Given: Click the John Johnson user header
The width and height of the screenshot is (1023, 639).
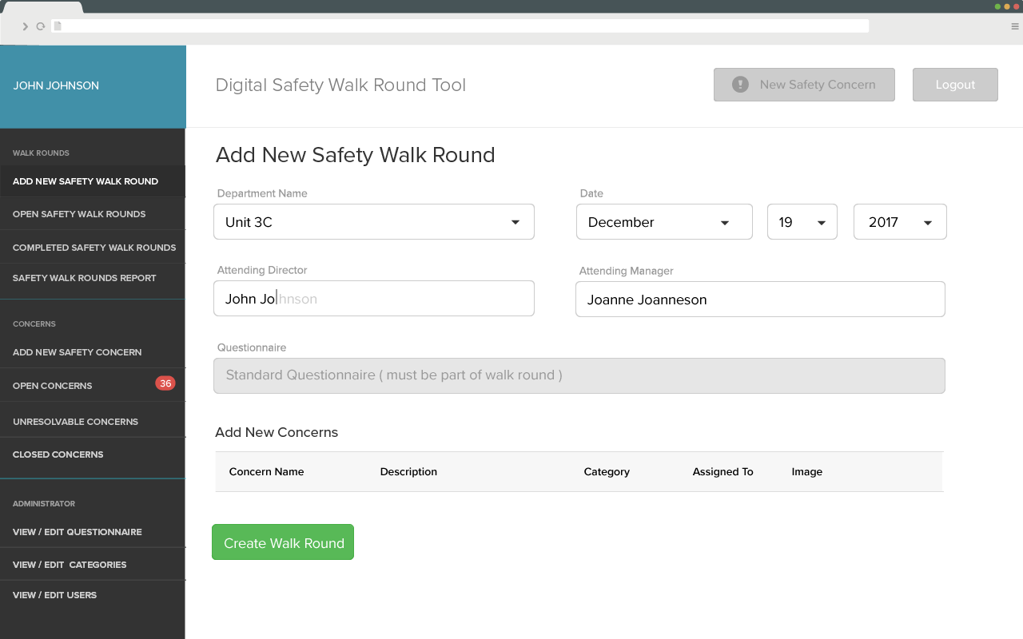Looking at the screenshot, I should (93, 86).
